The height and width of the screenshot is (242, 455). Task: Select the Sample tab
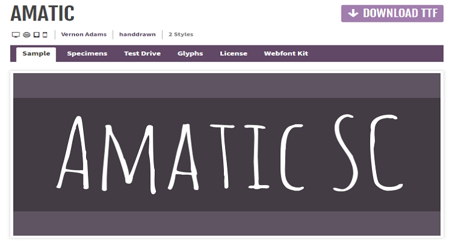36,54
